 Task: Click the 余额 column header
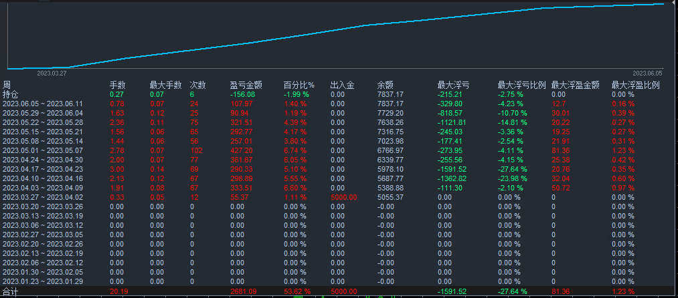pos(386,85)
